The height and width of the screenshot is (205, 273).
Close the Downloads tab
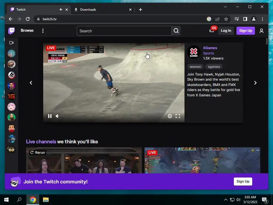[x=130, y=10]
